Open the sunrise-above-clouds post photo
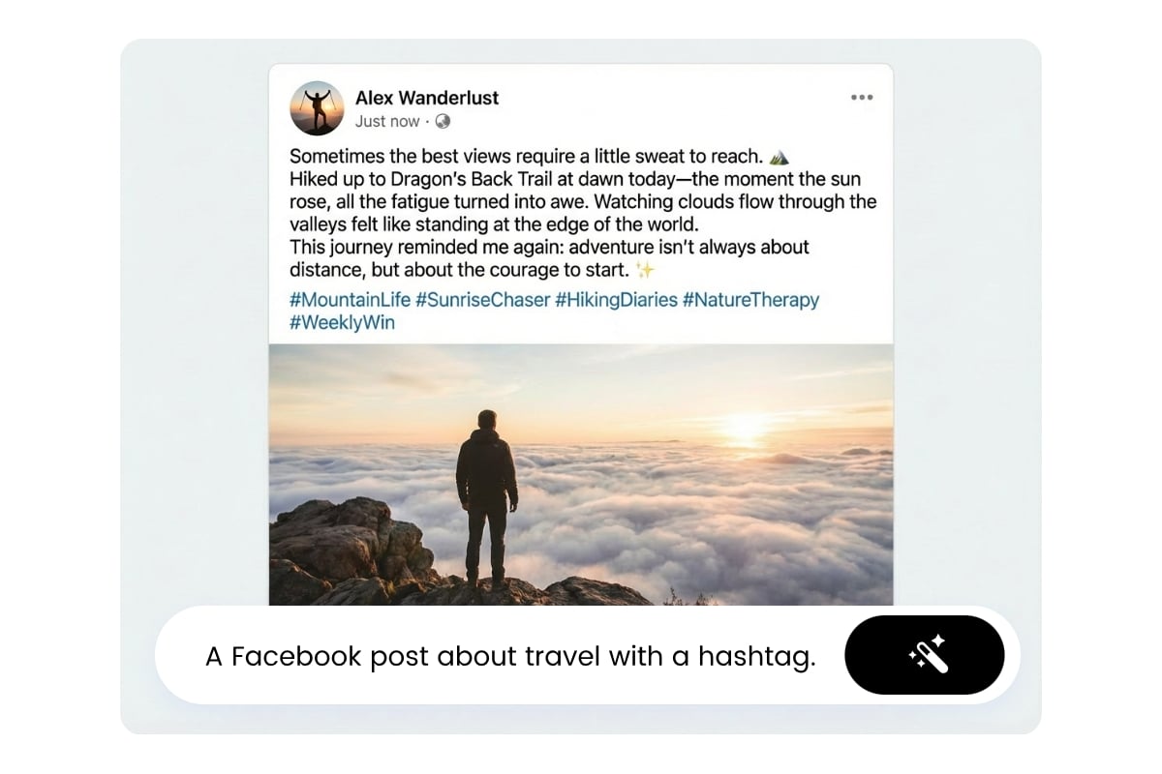 [x=581, y=475]
